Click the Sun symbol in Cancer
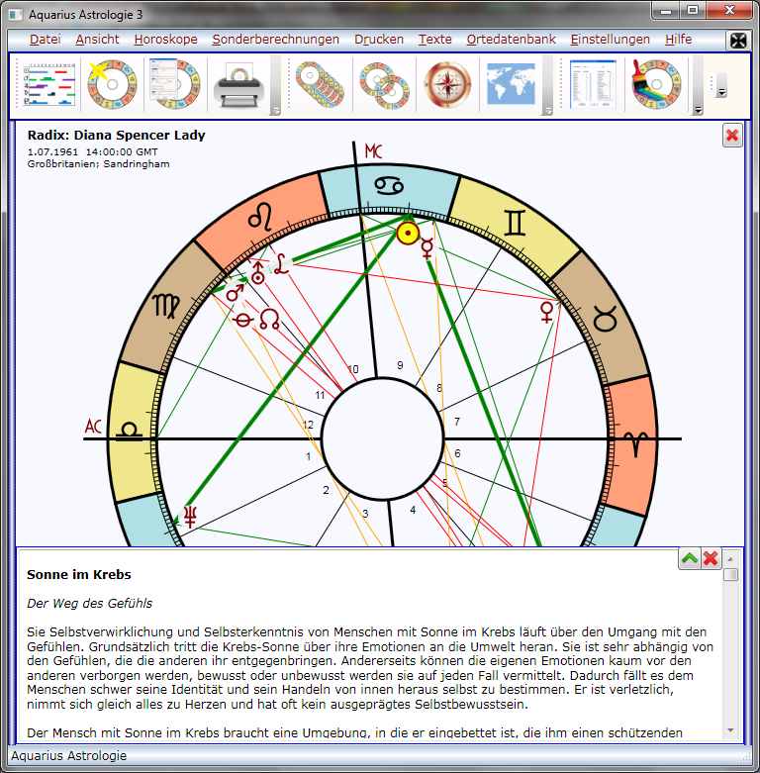This screenshot has width=760, height=773. (408, 234)
